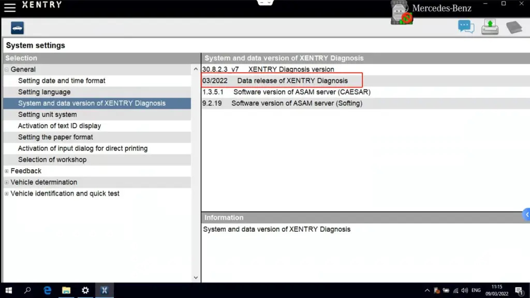
Task: Open the Setting language option
Action: tap(97, 92)
